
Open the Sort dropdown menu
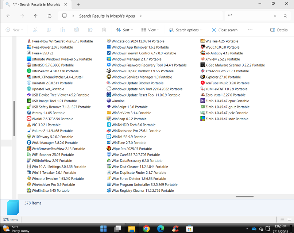point(124,30)
